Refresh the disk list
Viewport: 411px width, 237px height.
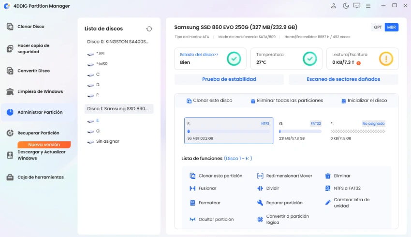click(149, 29)
